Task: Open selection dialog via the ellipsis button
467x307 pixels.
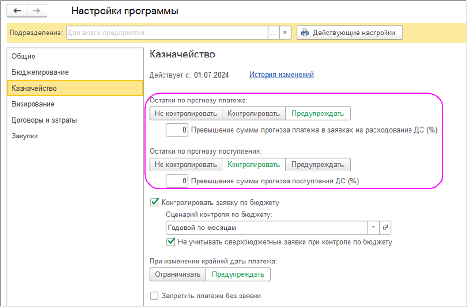Action: coord(273,33)
